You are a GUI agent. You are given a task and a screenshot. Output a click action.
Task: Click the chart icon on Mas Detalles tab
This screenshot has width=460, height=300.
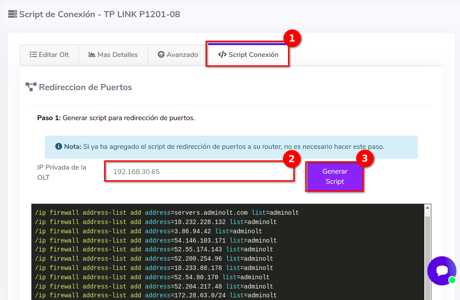point(92,55)
